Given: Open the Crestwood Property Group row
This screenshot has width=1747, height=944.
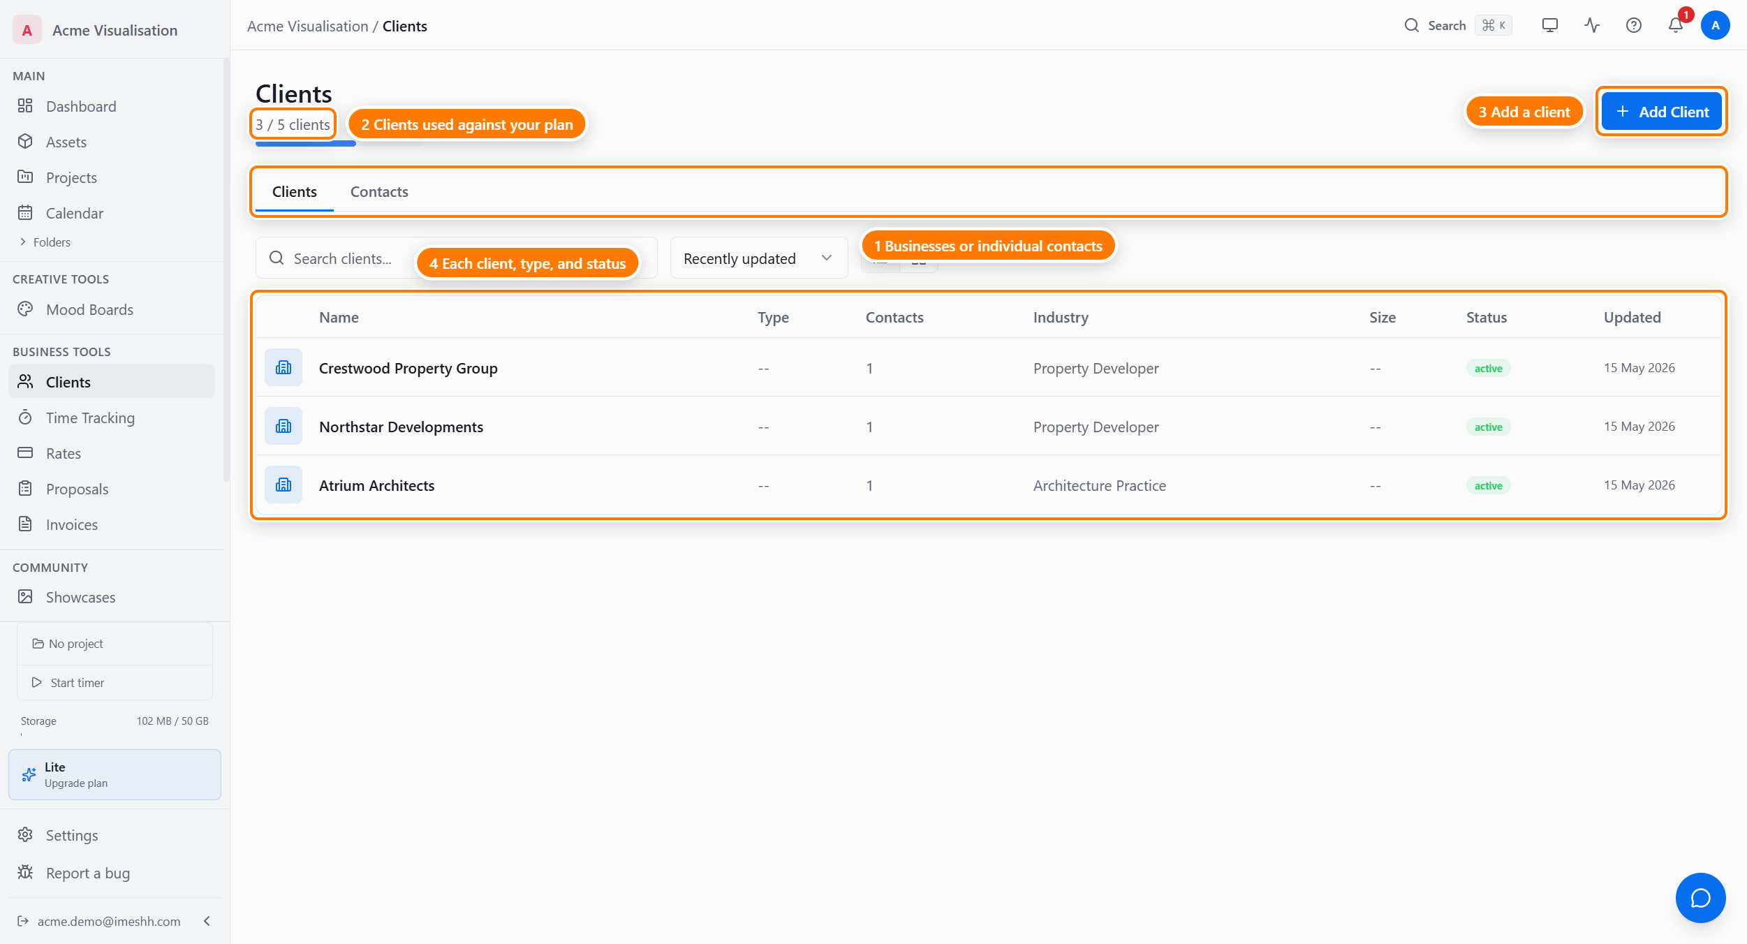Looking at the screenshot, I should 988,368.
